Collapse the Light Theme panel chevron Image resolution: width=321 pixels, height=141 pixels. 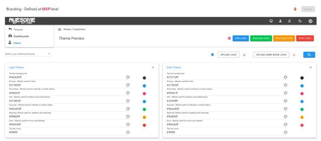point(153,67)
